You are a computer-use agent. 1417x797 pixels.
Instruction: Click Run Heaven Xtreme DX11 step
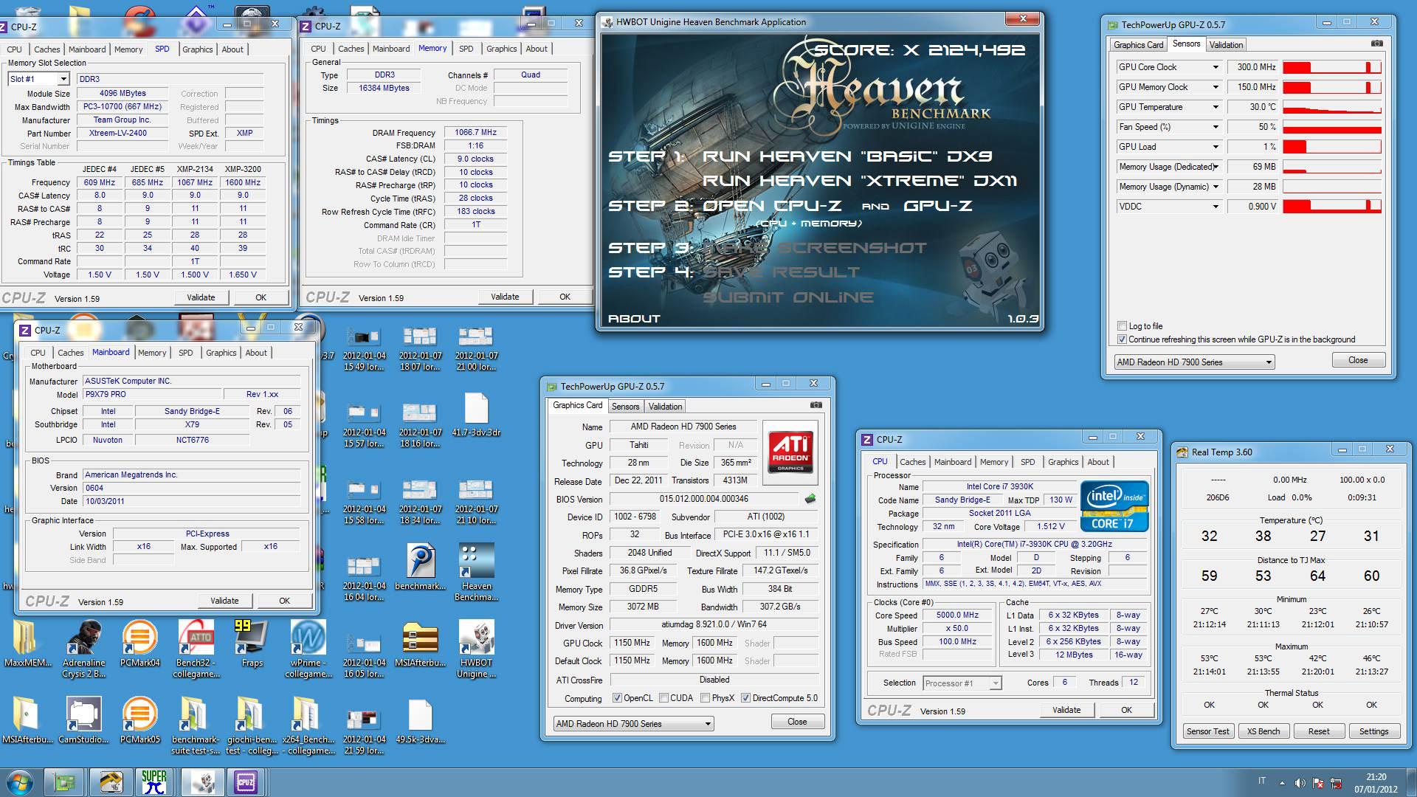click(859, 181)
